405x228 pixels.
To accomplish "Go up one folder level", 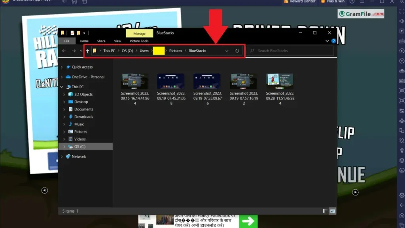I will tap(87, 51).
